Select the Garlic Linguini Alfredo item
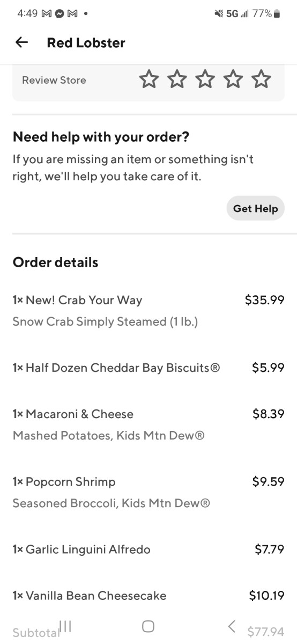 148,549
